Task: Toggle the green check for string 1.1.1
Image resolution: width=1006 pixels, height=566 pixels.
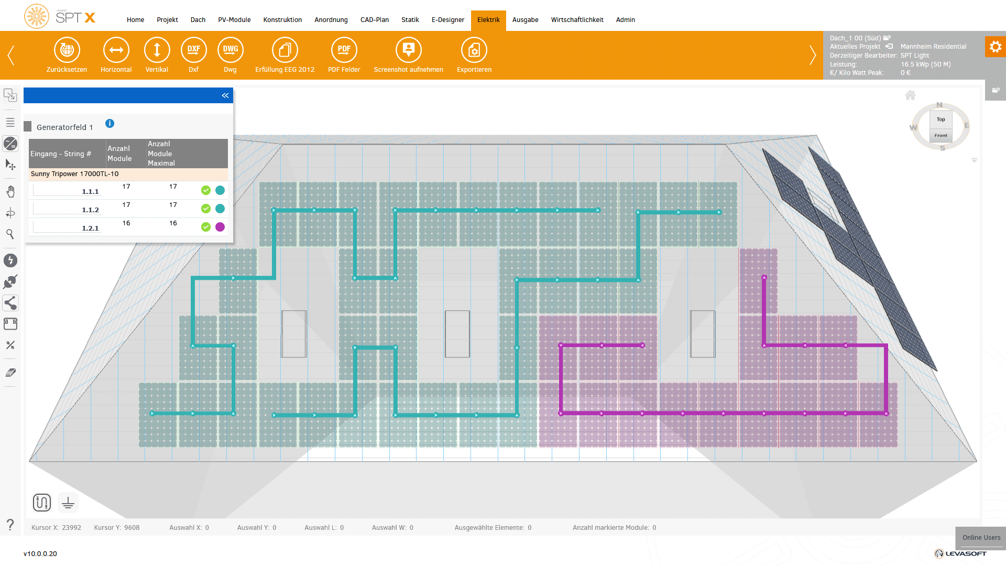Action: coord(206,190)
